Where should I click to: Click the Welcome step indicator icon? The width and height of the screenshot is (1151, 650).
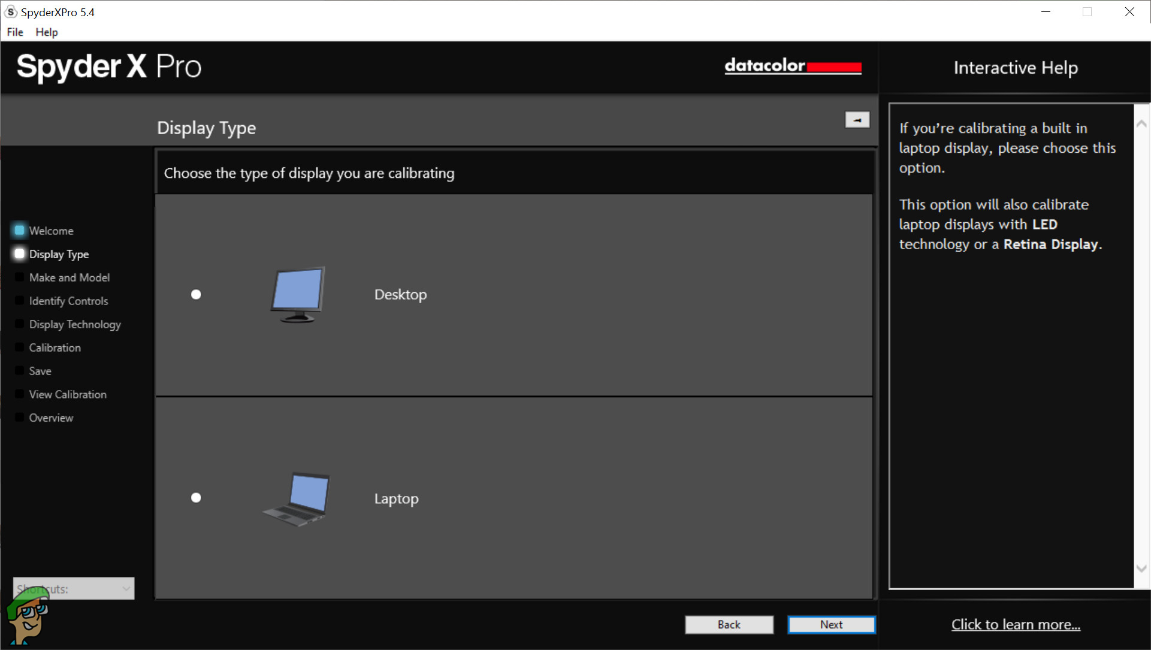19,230
